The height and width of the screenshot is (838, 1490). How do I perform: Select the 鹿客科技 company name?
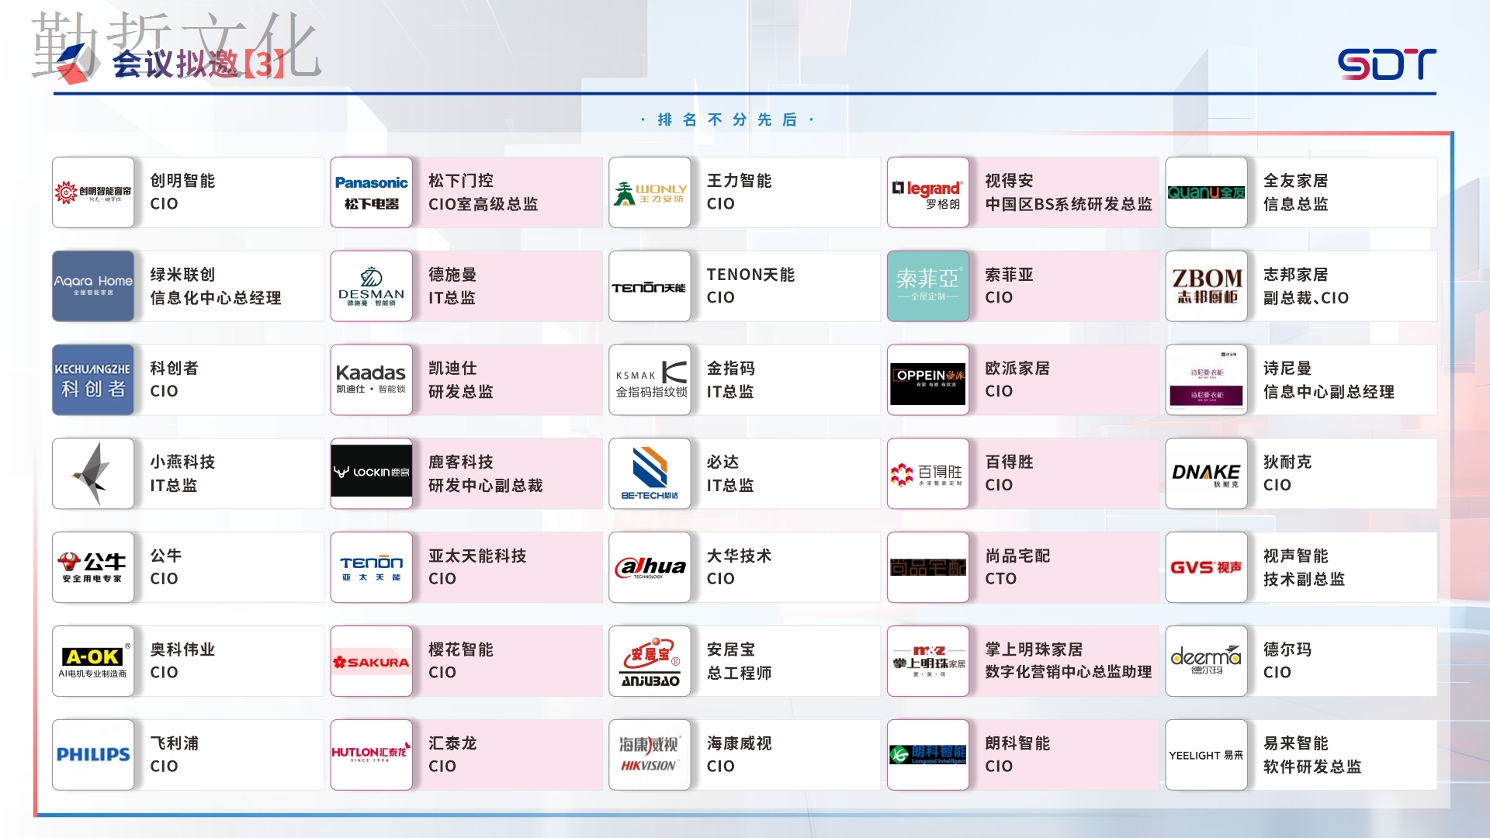(461, 462)
